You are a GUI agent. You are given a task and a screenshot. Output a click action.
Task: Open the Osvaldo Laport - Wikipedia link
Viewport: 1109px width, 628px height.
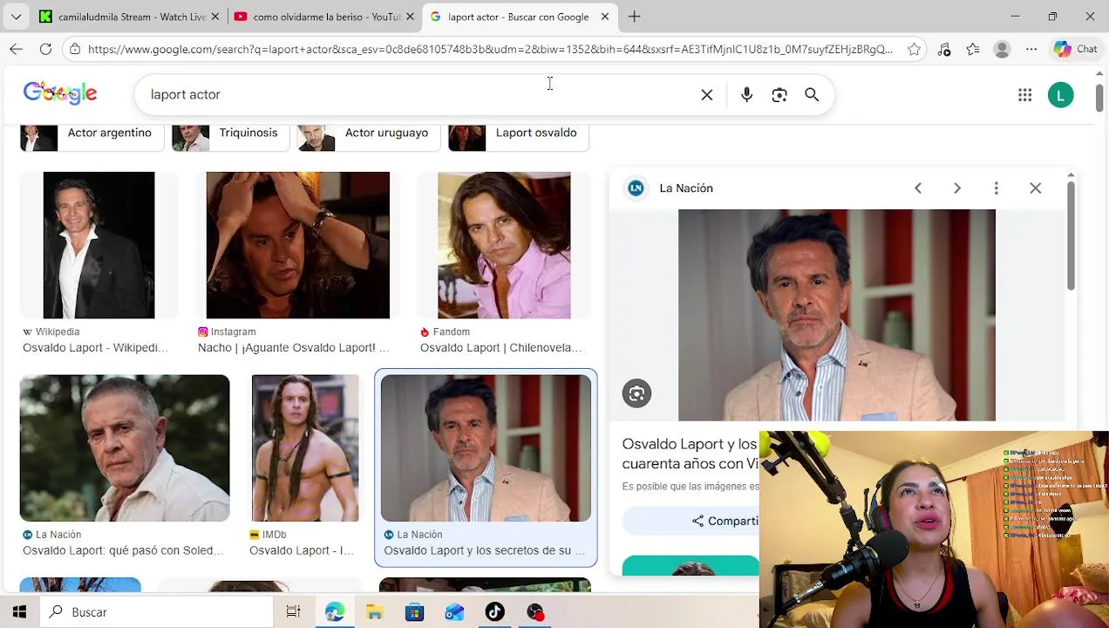click(x=95, y=348)
